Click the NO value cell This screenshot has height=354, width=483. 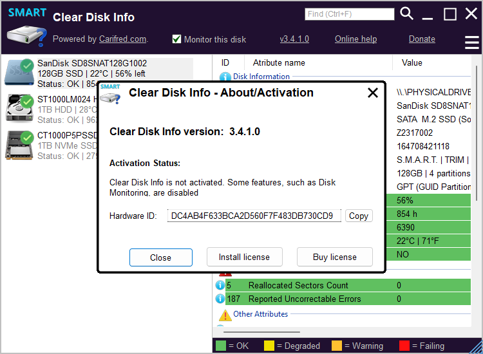[x=428, y=254]
